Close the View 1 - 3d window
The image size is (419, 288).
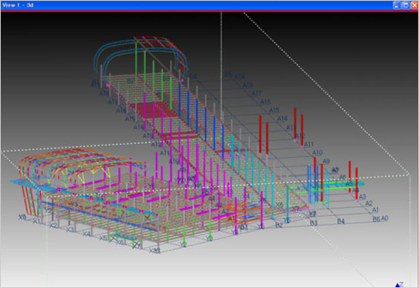[414, 5]
